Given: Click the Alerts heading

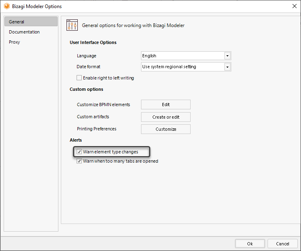Looking at the screenshot, I should coord(76,140).
